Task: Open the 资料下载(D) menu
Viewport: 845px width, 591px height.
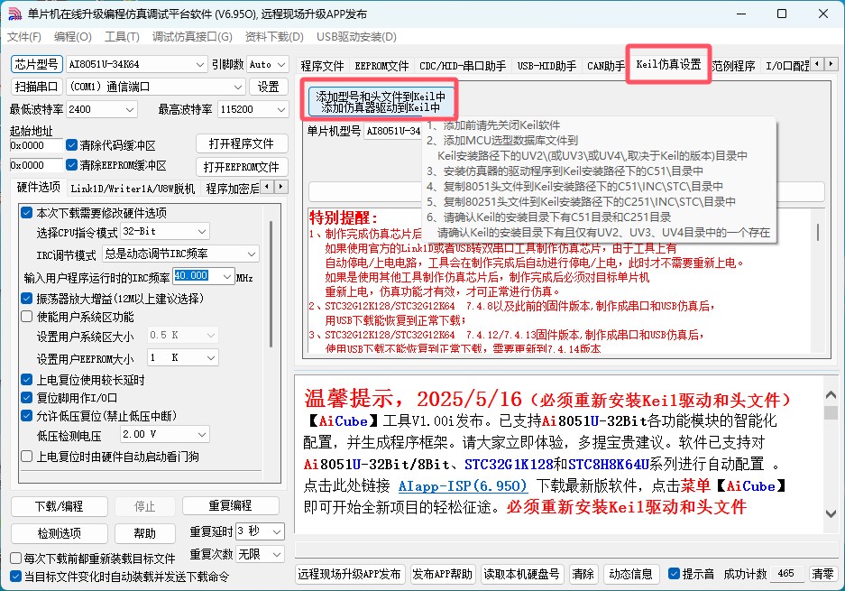Action: tap(274, 37)
